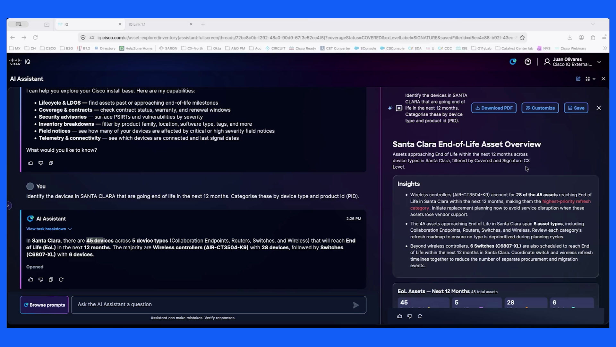Screen dimensions: 616x347
Task: Send the question with the arrow icon
Action: click(356, 305)
